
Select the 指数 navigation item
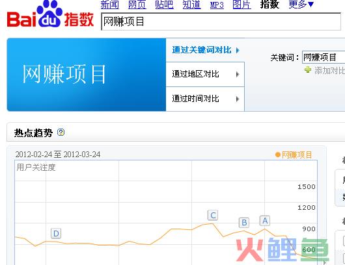click(x=269, y=5)
